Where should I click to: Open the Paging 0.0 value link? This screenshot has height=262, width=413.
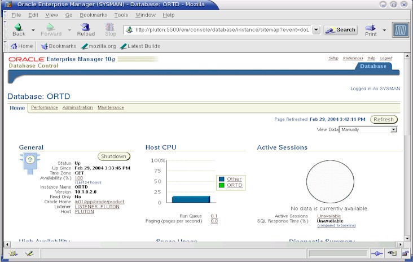pyautogui.click(x=214, y=221)
